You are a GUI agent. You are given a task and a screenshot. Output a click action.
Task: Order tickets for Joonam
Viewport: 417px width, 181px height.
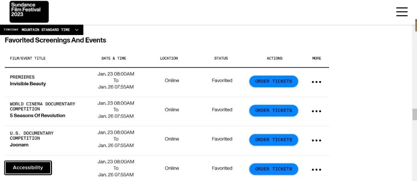273,140
